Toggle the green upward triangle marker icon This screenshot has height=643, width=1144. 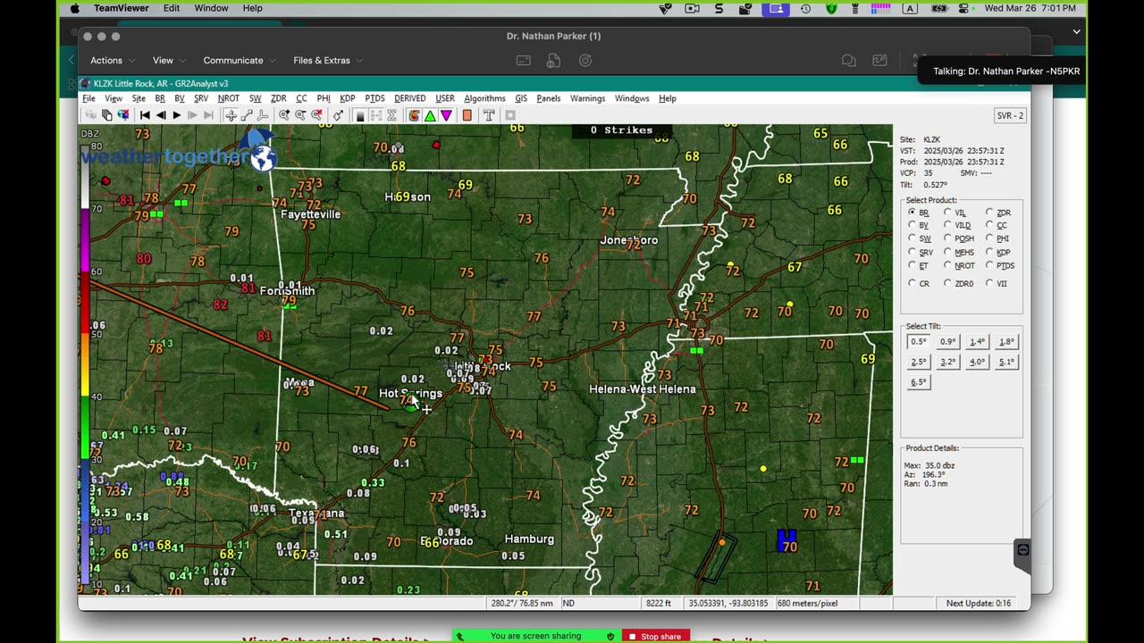coord(430,115)
